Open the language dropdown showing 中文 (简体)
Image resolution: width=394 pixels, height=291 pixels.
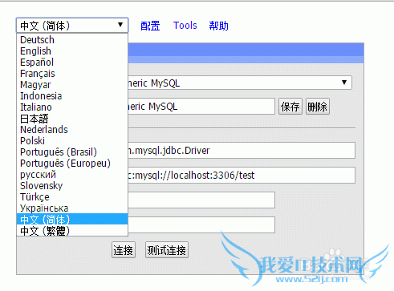tap(72, 26)
